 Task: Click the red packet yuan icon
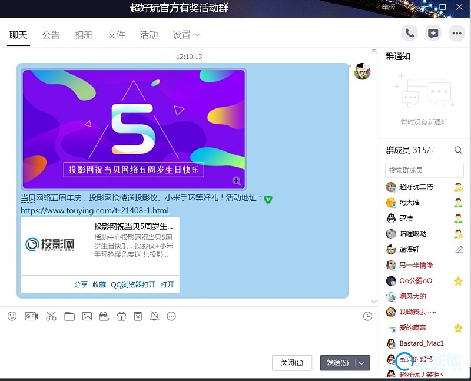[138, 316]
